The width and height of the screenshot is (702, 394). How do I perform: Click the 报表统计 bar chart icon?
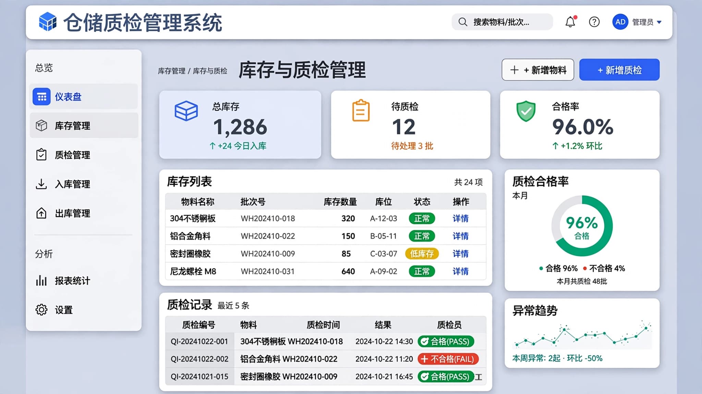[41, 280]
